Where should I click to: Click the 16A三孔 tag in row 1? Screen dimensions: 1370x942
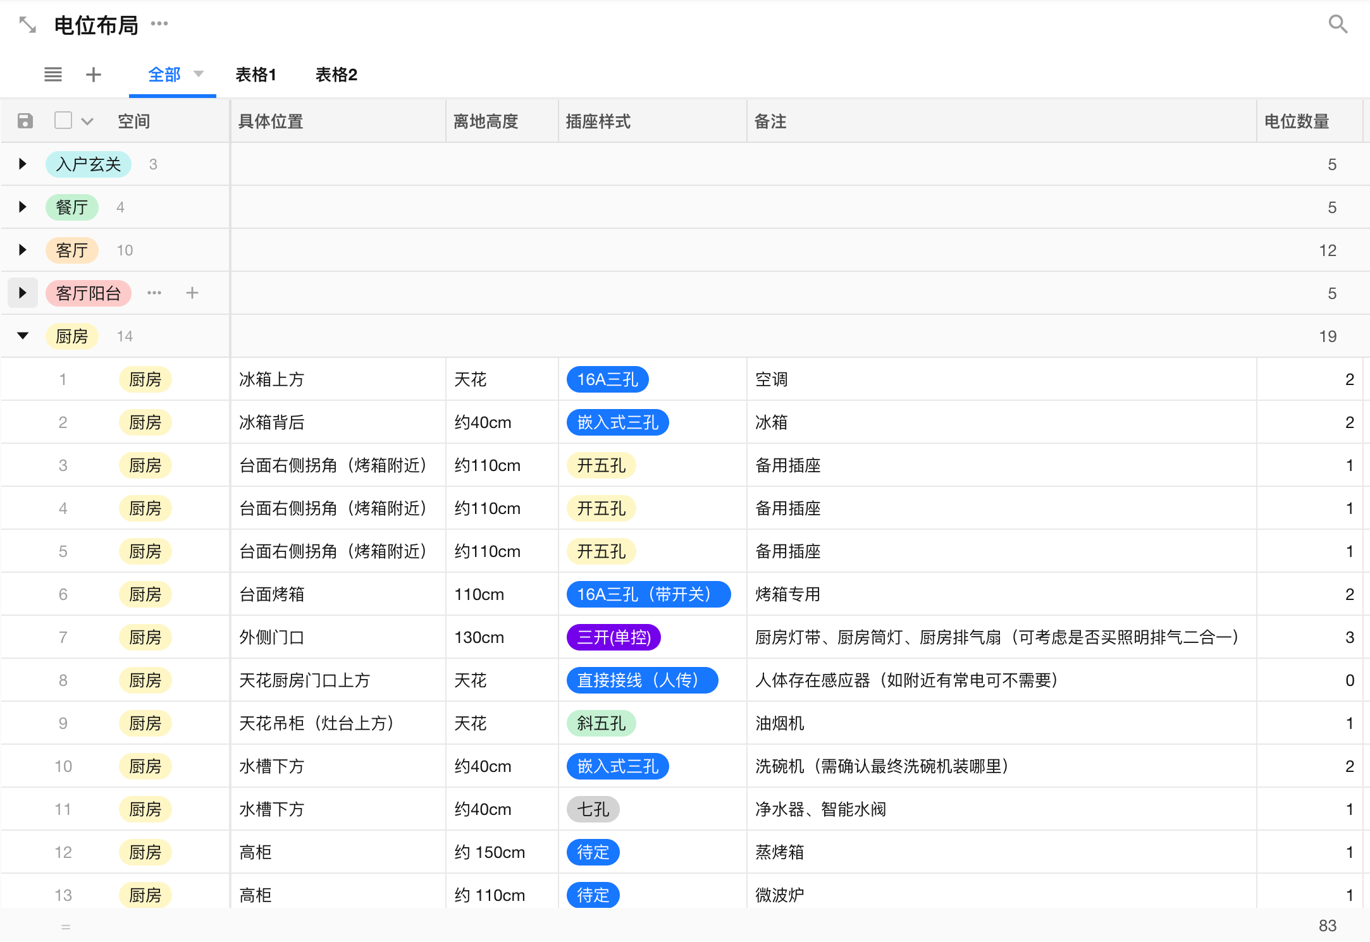(607, 379)
